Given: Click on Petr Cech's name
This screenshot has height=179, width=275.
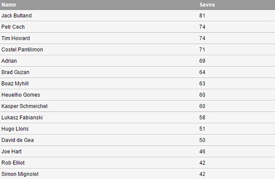Looking at the screenshot, I should point(13,27).
